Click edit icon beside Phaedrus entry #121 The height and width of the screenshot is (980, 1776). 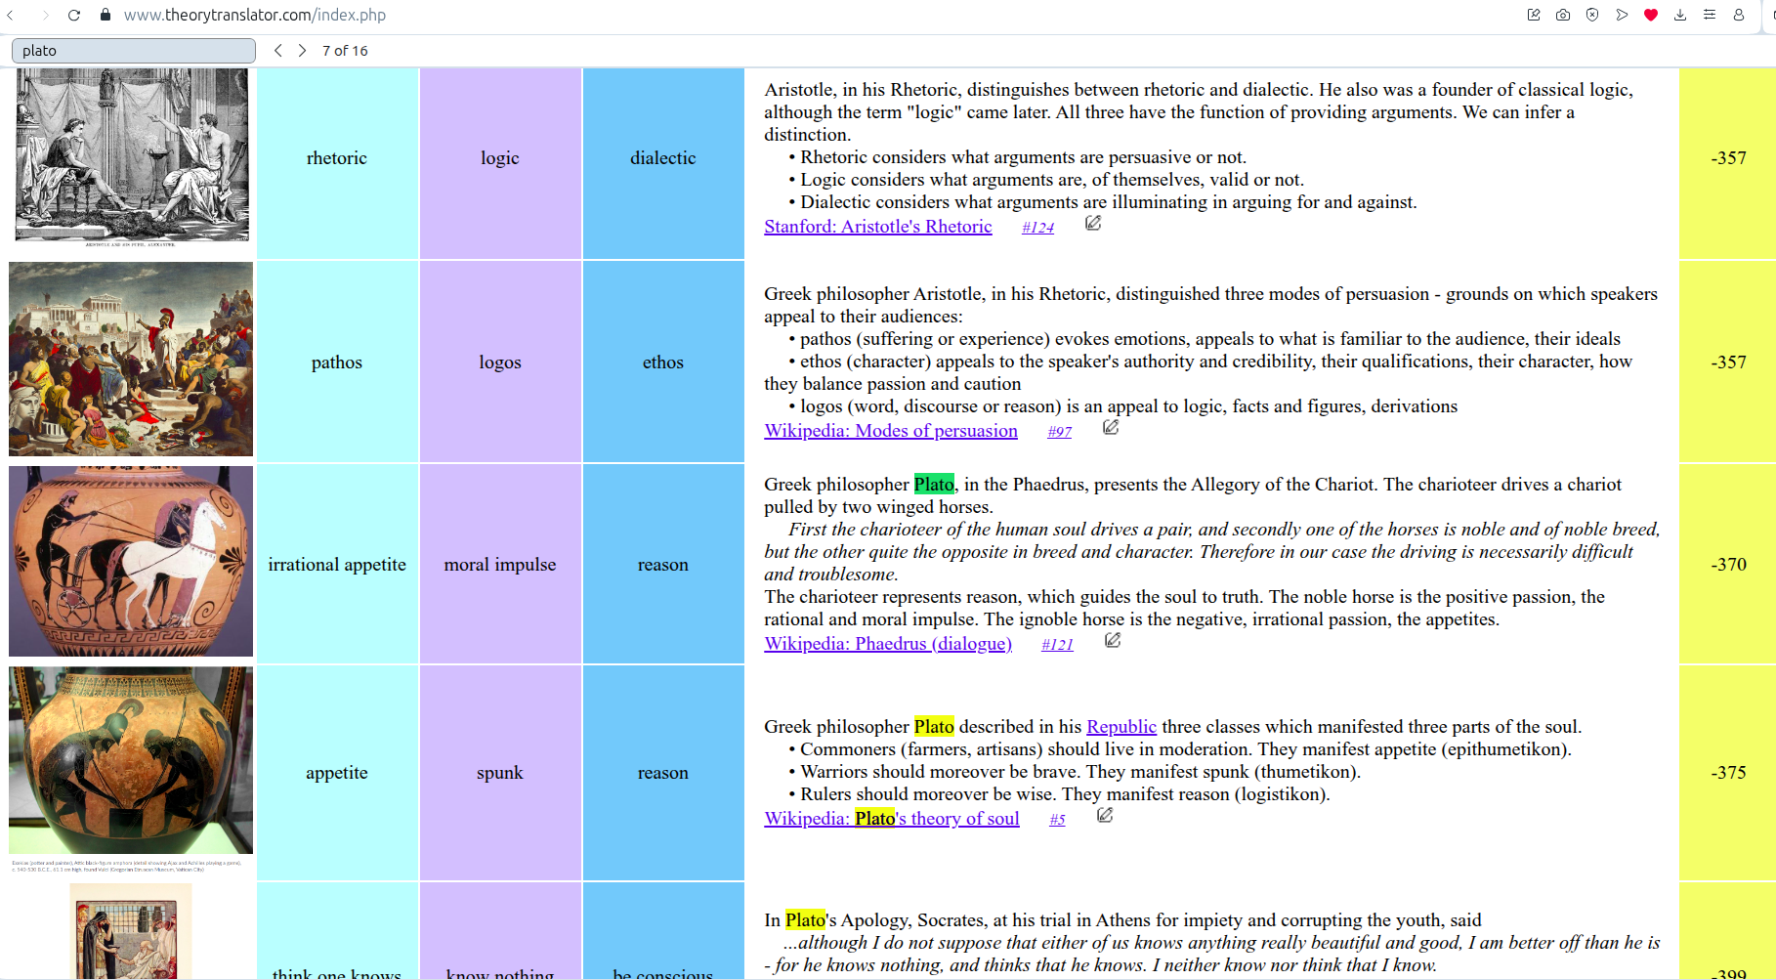pyautogui.click(x=1113, y=641)
